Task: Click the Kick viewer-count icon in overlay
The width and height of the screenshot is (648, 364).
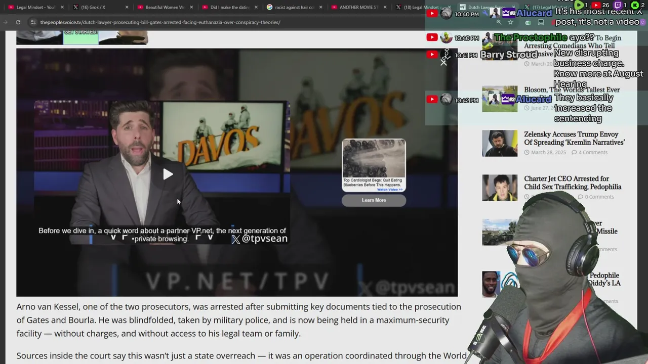Action: [x=635, y=5]
